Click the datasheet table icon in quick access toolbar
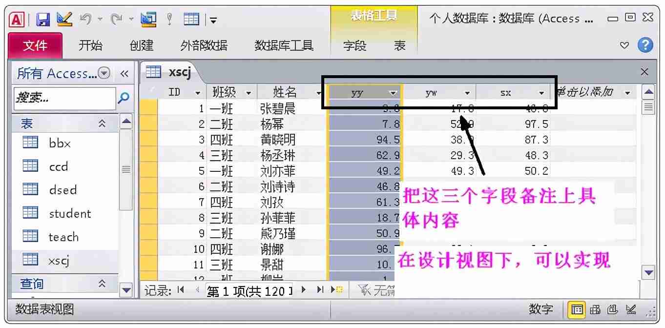The width and height of the screenshot is (665, 328). coord(191,19)
